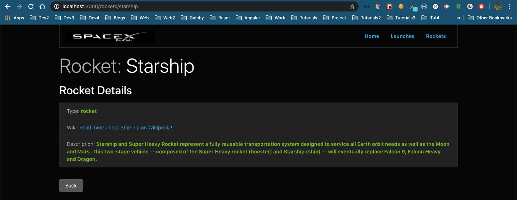
Task: Click the green 'rocket' type value
Action: click(x=89, y=111)
